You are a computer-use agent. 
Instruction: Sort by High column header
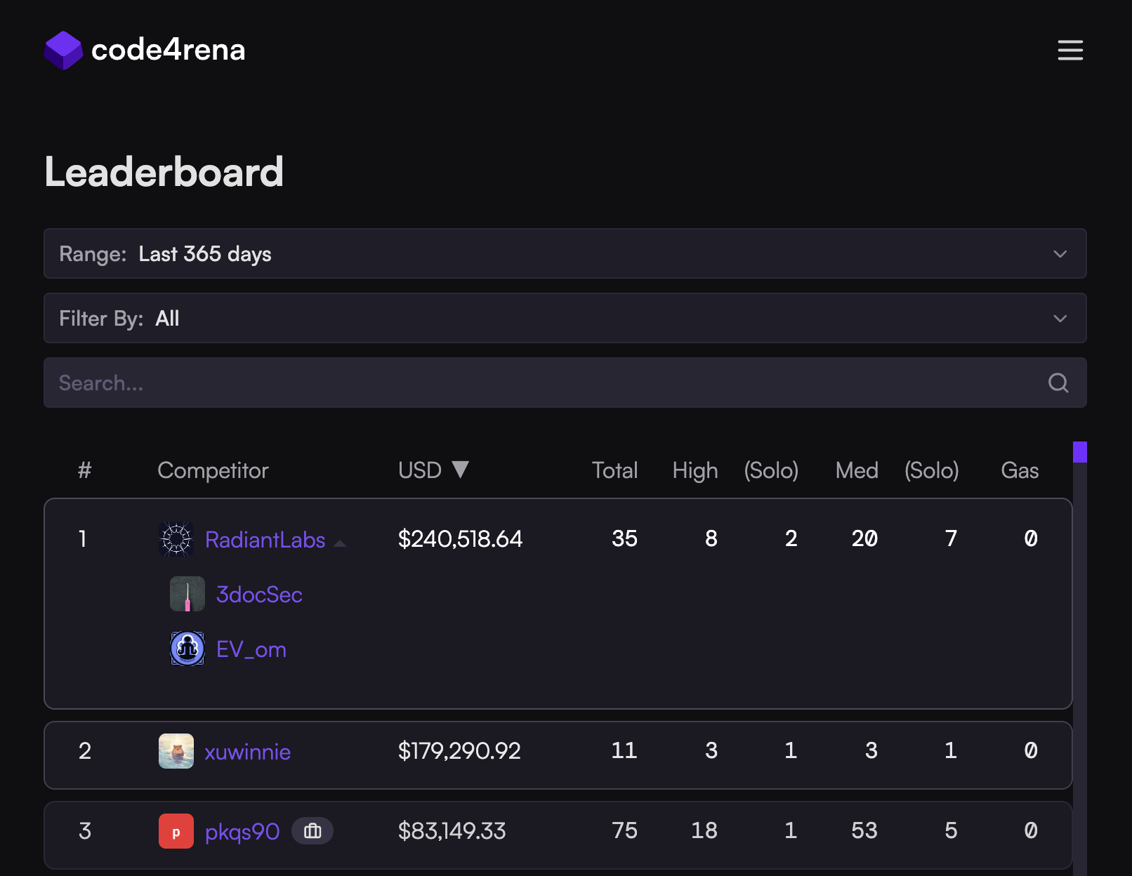(x=695, y=470)
